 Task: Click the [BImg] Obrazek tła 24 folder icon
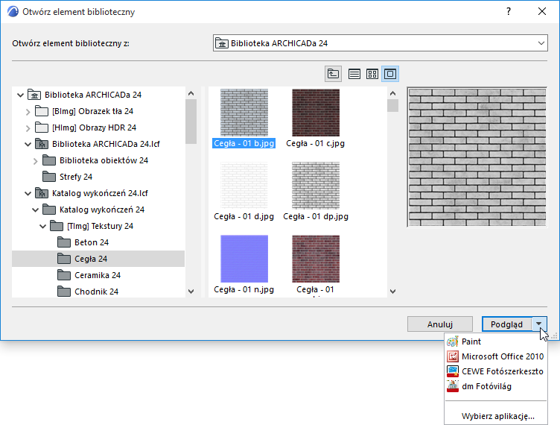pos(42,111)
